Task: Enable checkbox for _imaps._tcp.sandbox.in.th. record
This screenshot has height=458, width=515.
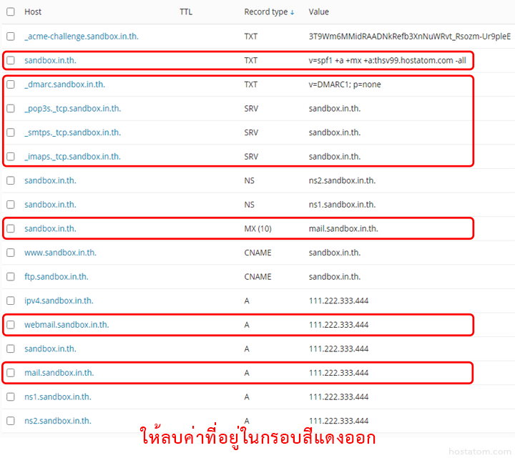Action: coord(10,156)
